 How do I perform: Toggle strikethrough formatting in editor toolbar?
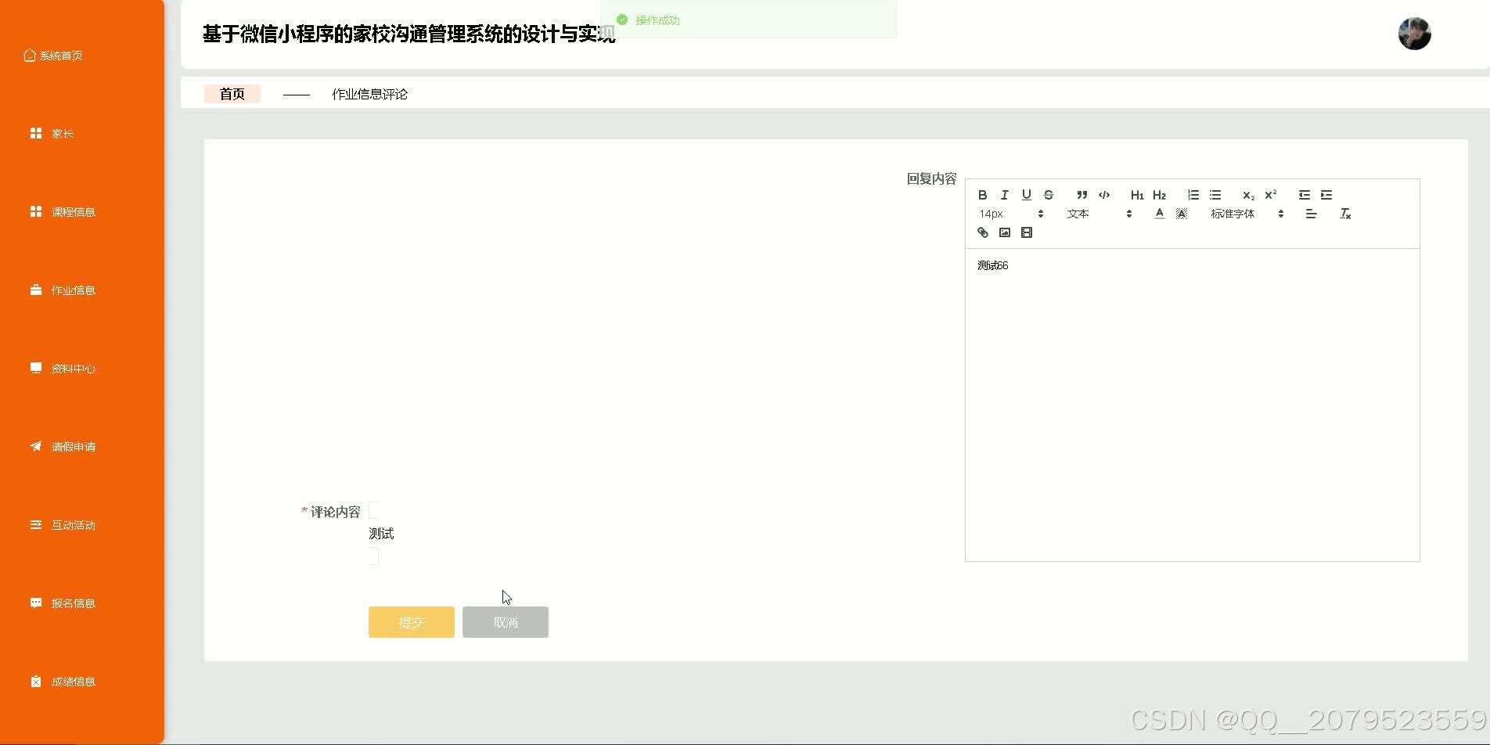point(1049,195)
